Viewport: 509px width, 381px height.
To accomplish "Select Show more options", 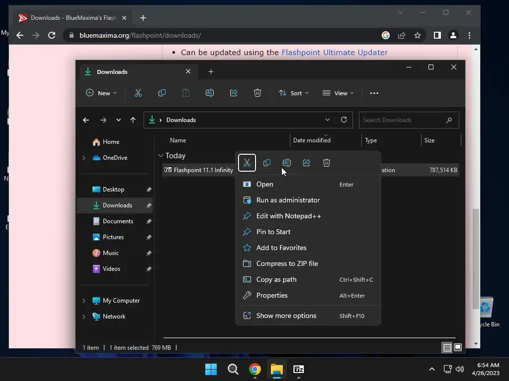I will [x=308, y=316].
